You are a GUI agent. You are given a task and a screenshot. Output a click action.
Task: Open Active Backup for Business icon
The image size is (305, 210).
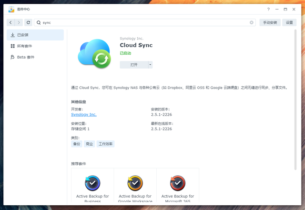tap(92, 183)
